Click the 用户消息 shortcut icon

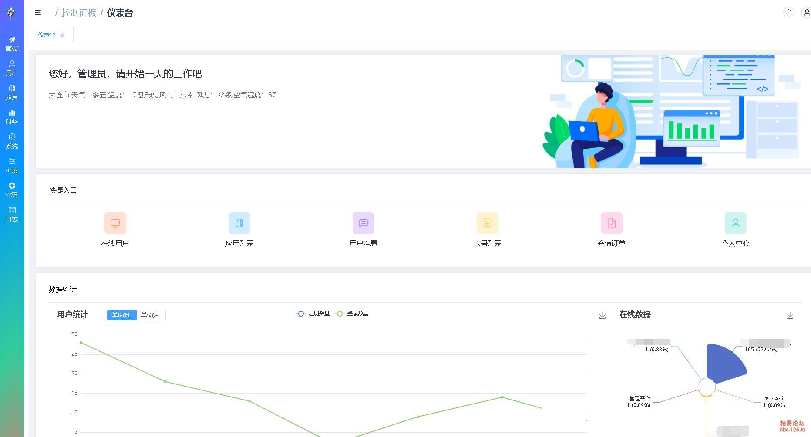click(363, 223)
